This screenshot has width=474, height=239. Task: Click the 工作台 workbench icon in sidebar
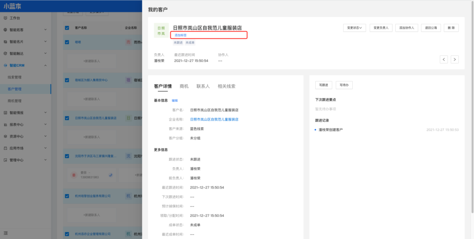6,18
